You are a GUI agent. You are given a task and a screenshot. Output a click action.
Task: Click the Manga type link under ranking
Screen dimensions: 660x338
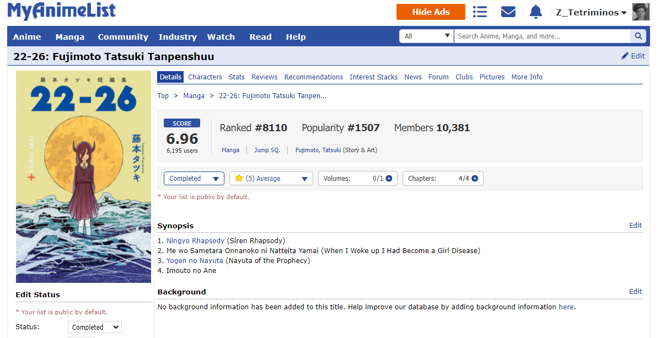click(230, 150)
